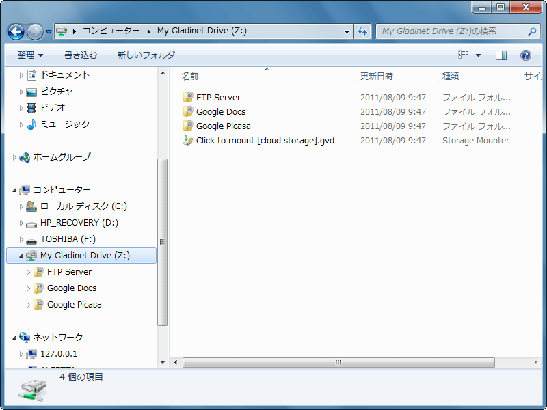The width and height of the screenshot is (547, 410).
Task: Select My Gladinet Drive (Z:) icon in tree
Action: tap(31, 256)
